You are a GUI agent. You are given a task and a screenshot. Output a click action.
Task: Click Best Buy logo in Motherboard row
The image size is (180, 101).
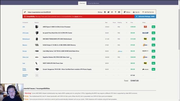click(145, 39)
